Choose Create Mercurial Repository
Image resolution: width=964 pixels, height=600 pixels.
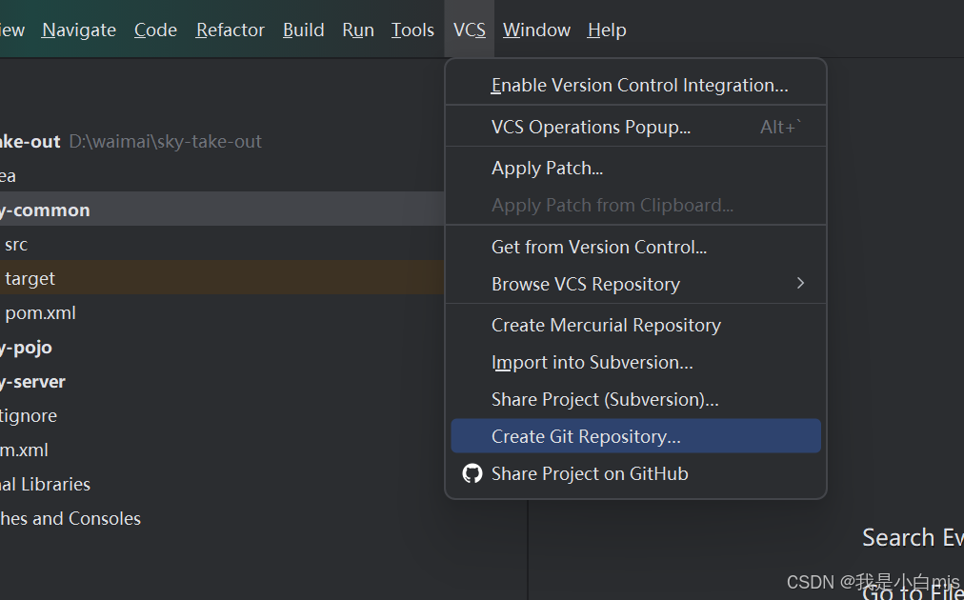tap(606, 325)
